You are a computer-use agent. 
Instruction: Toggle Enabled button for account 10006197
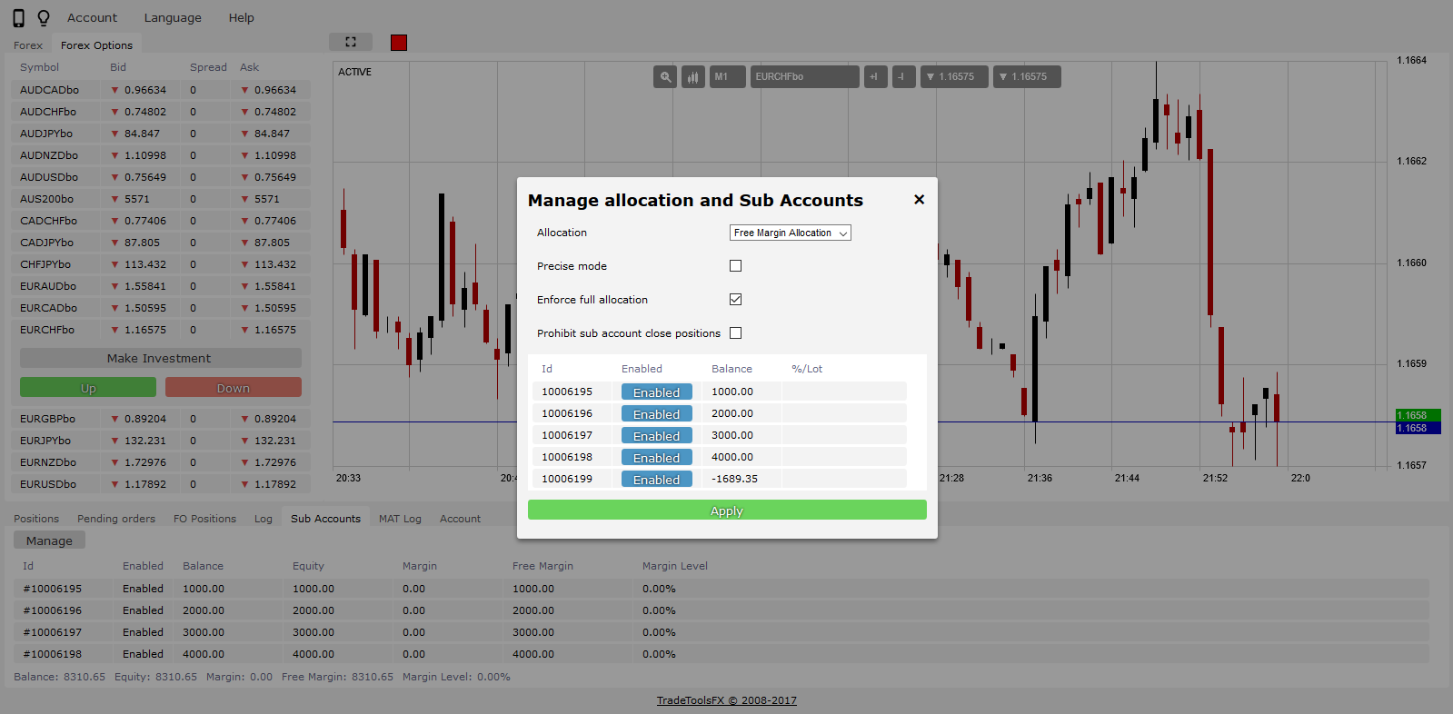pos(656,436)
